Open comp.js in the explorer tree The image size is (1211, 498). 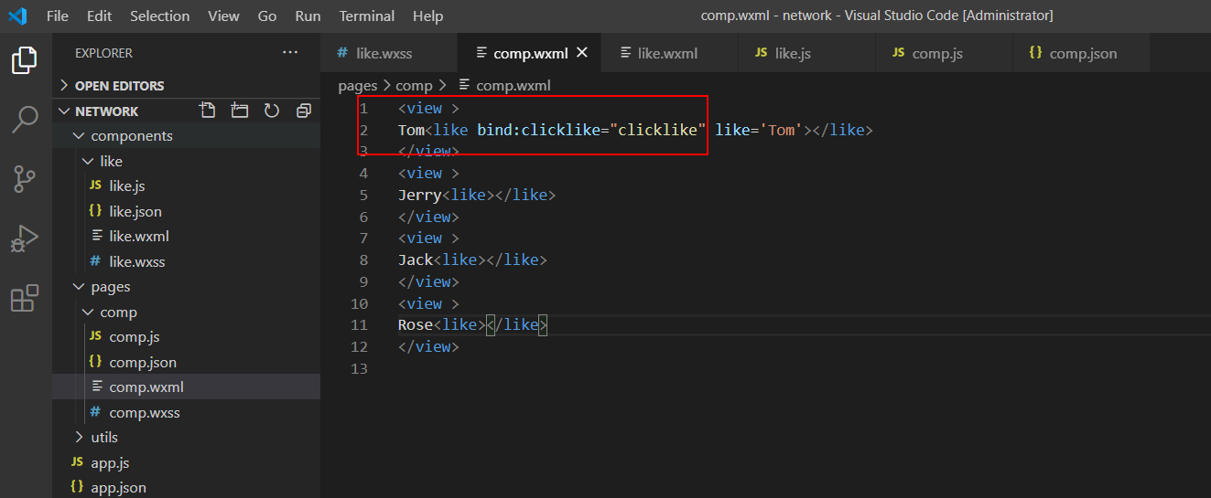[187, 337]
